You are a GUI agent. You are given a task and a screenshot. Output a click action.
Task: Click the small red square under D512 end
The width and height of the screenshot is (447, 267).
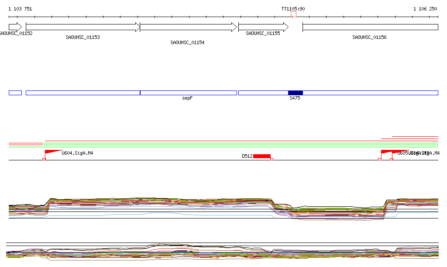tap(272, 160)
